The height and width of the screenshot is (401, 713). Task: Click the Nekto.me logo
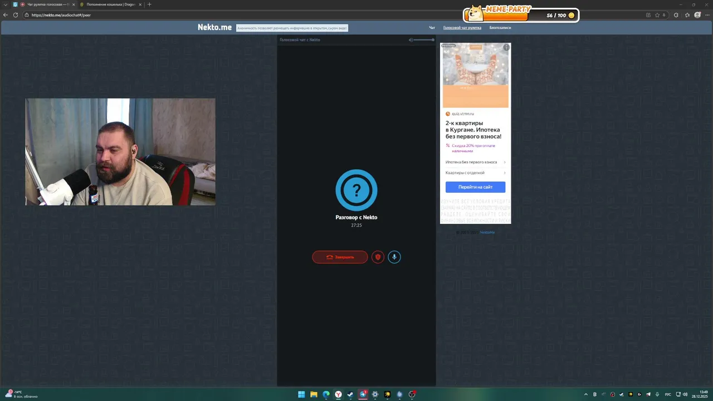214,27
